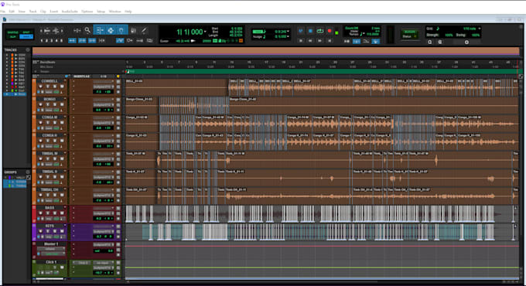This screenshot has width=526, height=286.
Task: Click the Go to End transport button
Action: coord(330,40)
